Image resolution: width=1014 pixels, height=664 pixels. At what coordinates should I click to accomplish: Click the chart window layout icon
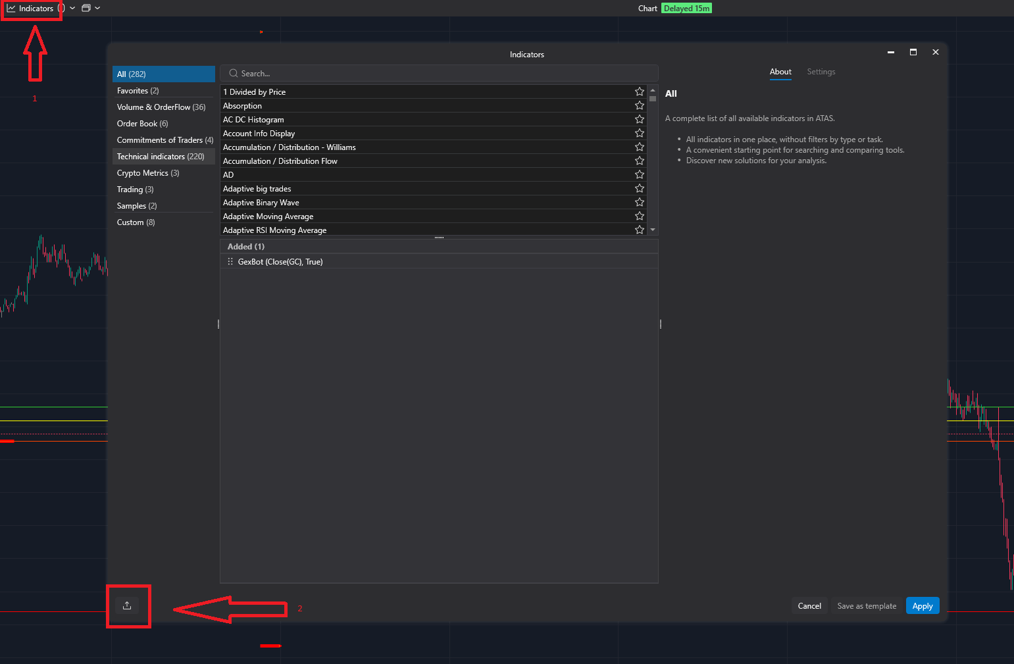click(x=86, y=9)
